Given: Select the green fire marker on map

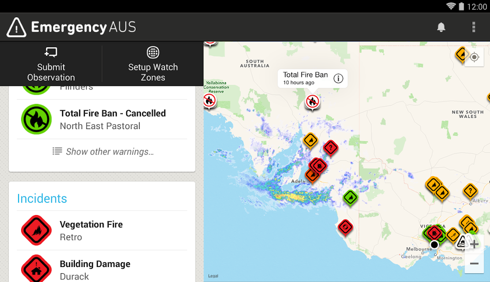Looking at the screenshot, I should click(350, 197).
